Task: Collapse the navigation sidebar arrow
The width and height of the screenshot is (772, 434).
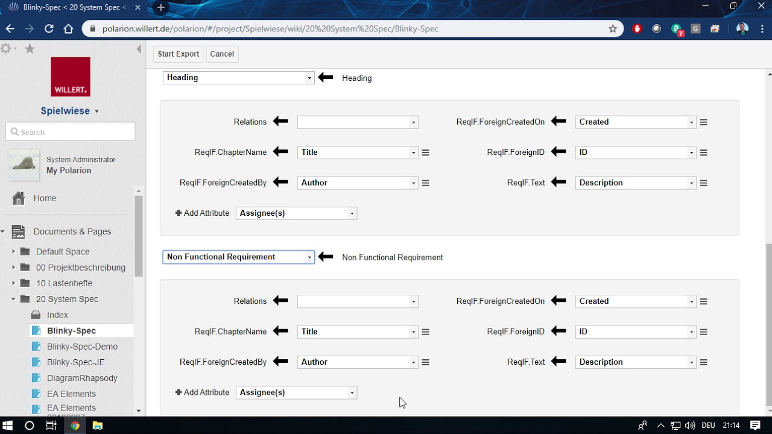Action: [139, 49]
